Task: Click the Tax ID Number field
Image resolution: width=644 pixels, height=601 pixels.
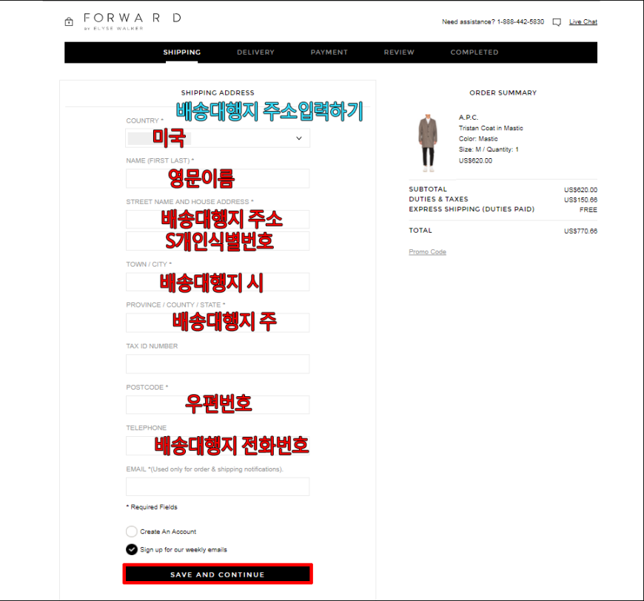Action: point(218,364)
